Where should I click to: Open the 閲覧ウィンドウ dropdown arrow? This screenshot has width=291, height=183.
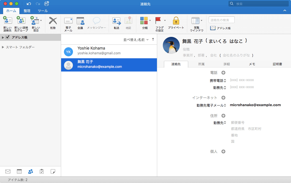tap(201, 20)
